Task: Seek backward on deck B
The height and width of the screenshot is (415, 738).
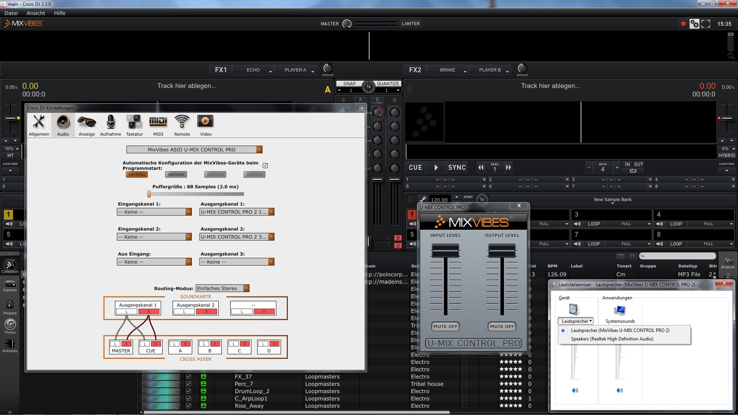Action: tap(481, 168)
